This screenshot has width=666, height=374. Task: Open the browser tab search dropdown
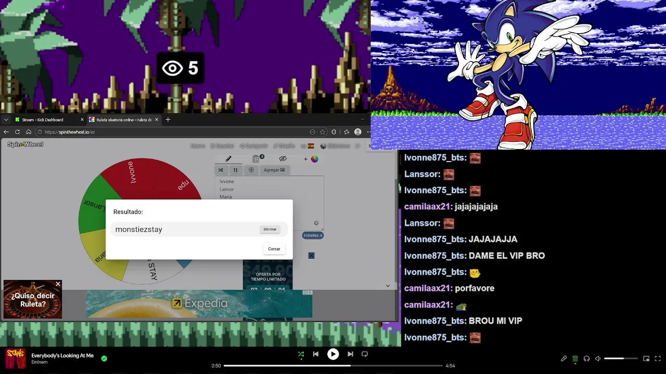click(6, 119)
